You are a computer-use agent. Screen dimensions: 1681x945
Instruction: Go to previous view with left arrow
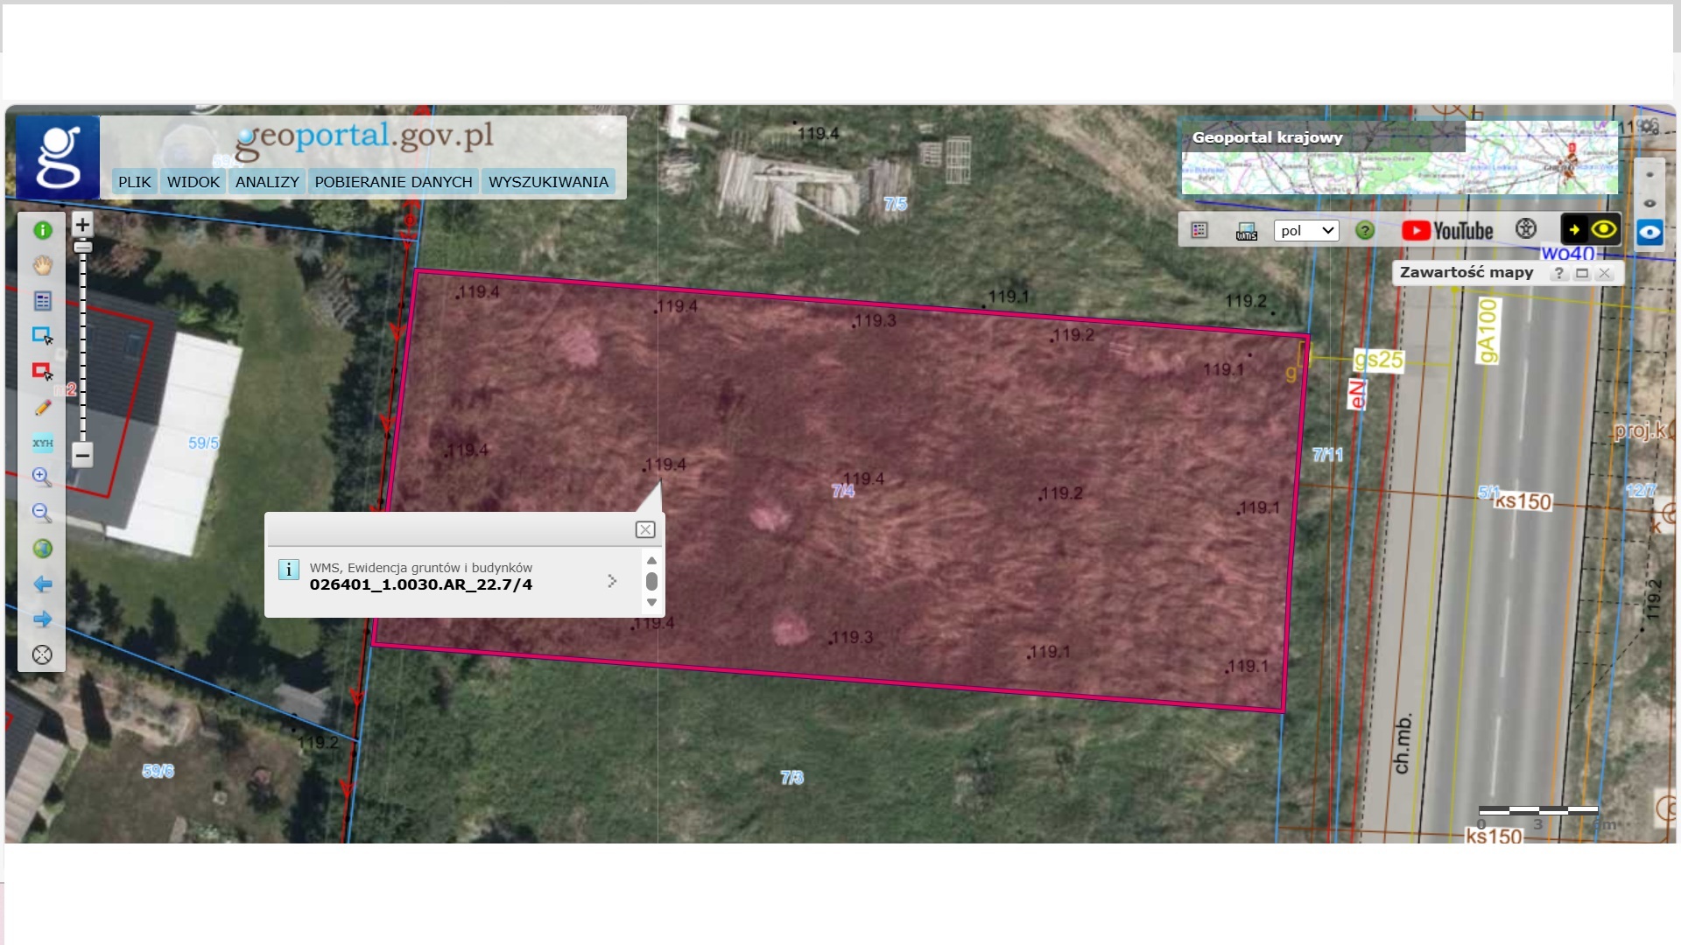pyautogui.click(x=42, y=584)
